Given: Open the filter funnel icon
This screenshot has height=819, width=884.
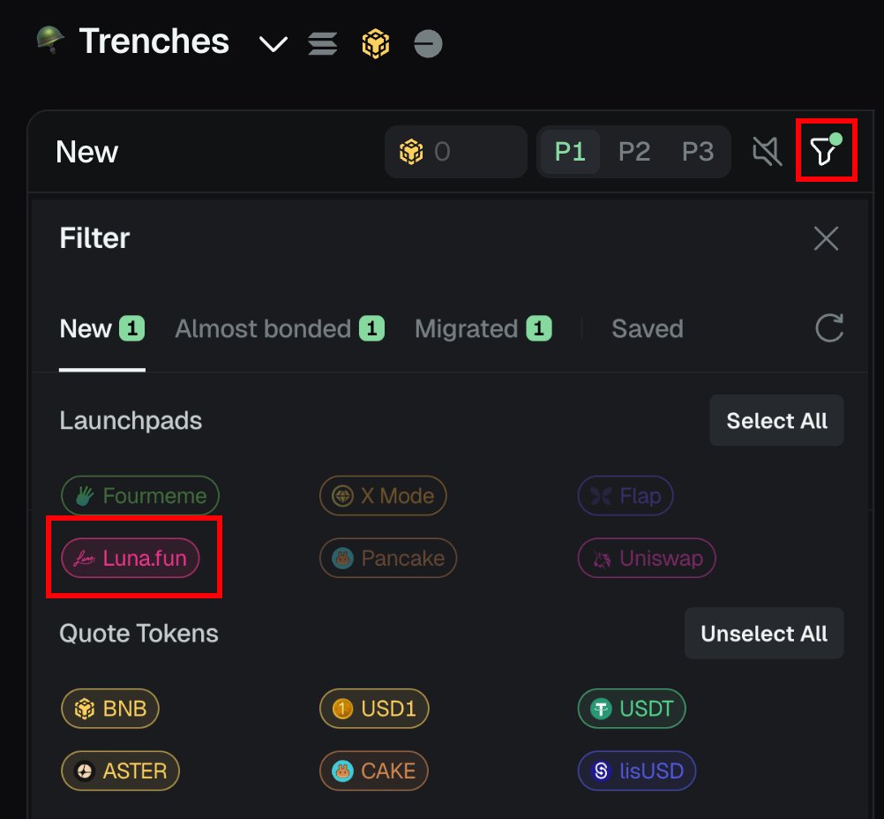Looking at the screenshot, I should coord(824,152).
